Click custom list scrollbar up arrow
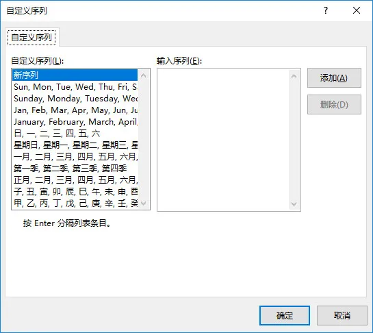 click(x=144, y=76)
